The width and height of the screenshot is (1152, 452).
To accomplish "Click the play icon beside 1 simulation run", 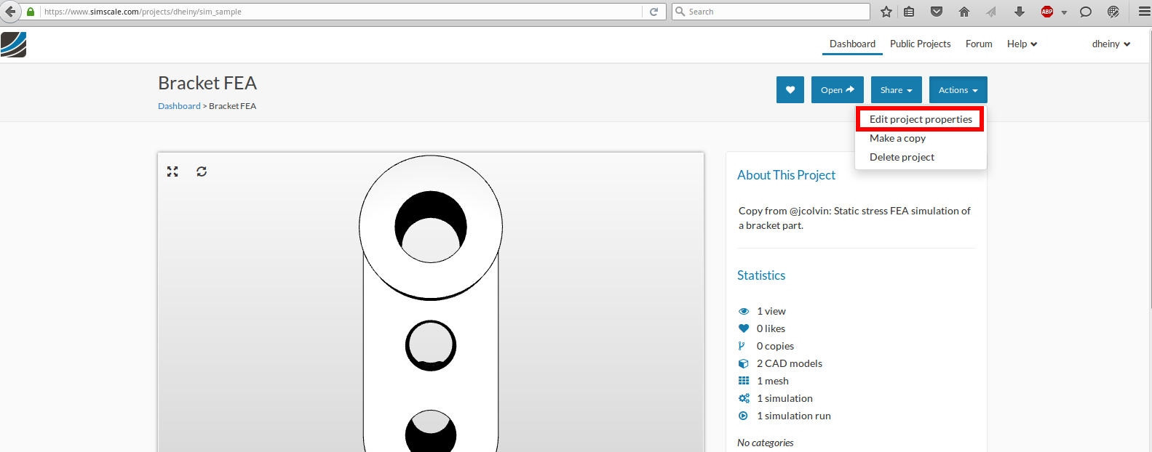I will click(x=743, y=416).
